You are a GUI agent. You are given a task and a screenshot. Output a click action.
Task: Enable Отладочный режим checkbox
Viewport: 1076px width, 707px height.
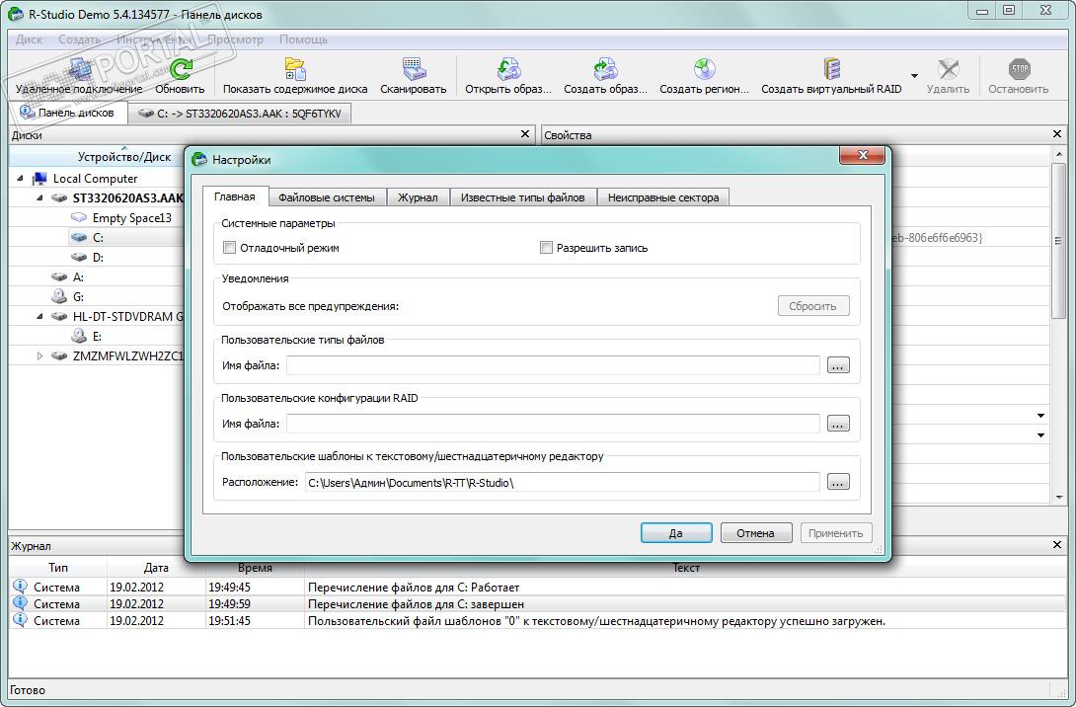click(x=230, y=248)
